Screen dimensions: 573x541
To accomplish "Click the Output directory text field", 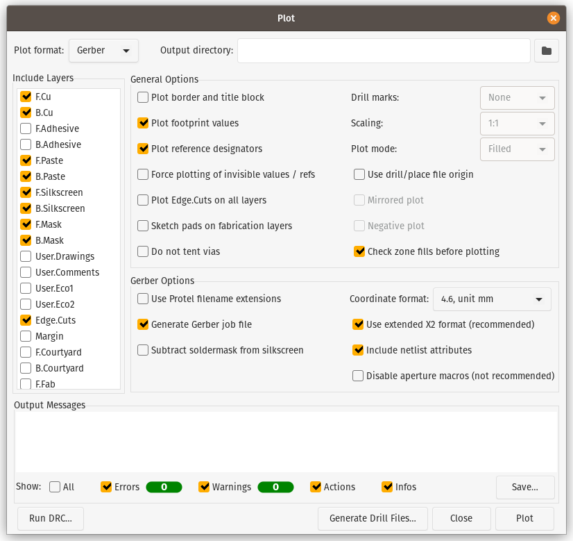I will [384, 51].
